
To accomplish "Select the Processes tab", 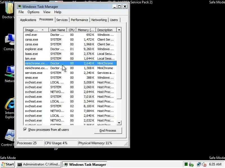I will (x=46, y=19).
